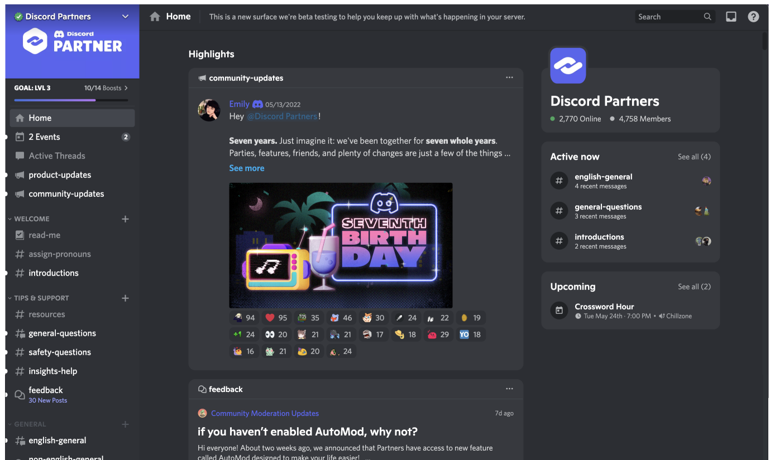Open the insights-help channel
The height and width of the screenshot is (460, 770).
(x=72, y=371)
